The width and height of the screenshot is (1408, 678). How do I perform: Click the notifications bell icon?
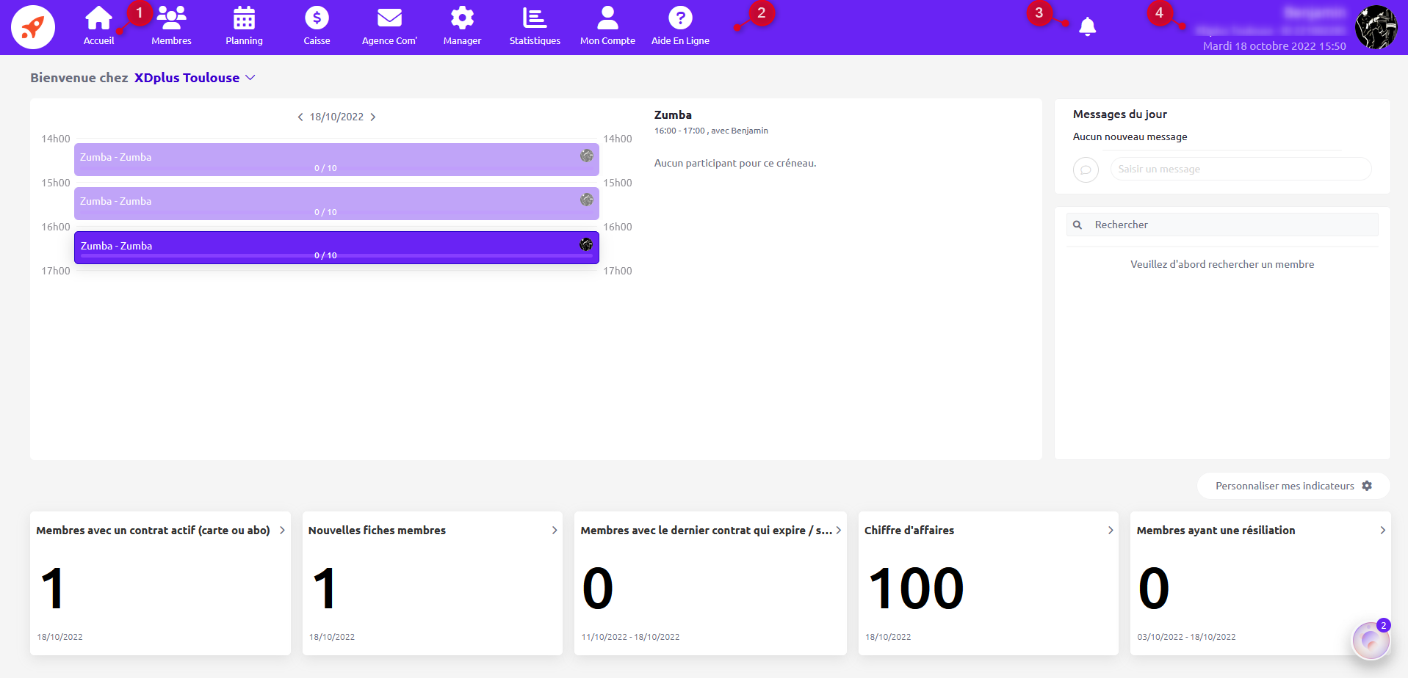tap(1088, 27)
